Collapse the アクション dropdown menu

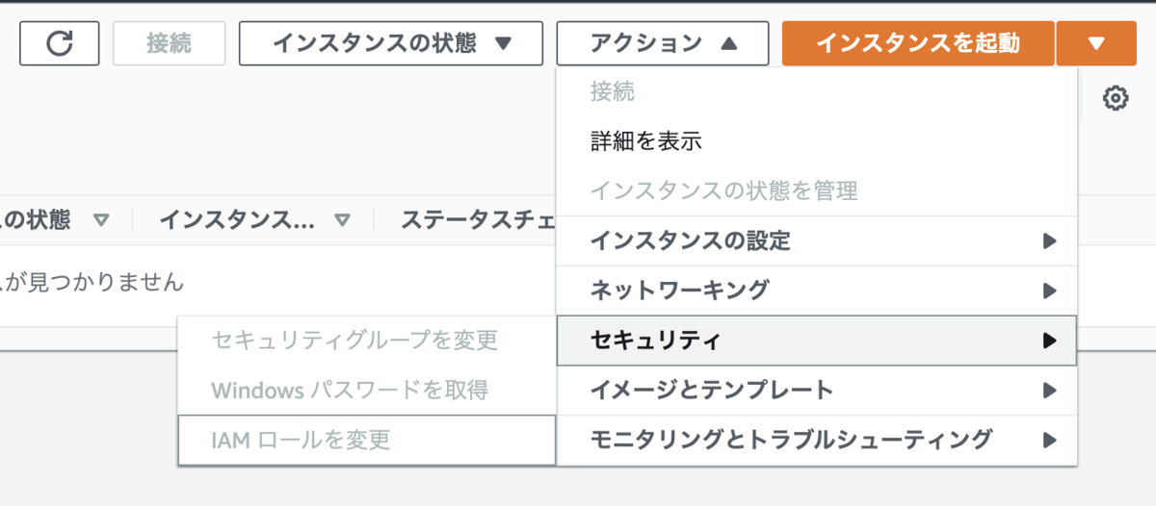663,43
